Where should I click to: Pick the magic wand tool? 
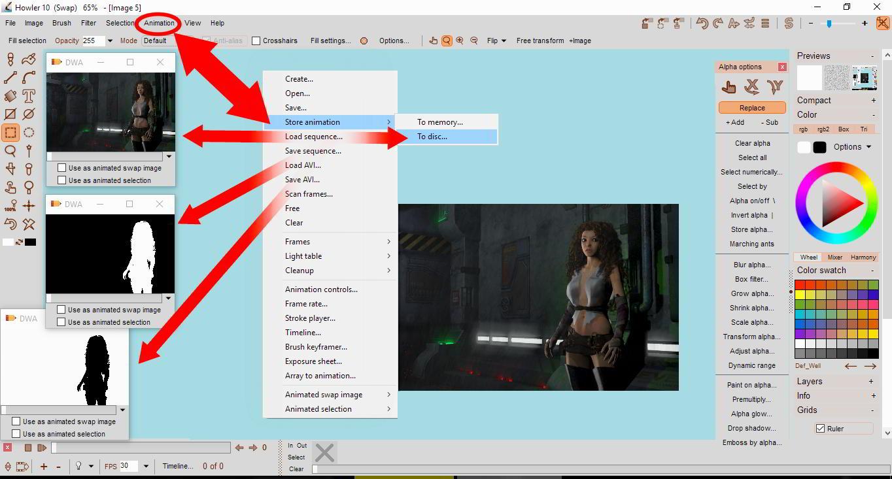pos(29,151)
